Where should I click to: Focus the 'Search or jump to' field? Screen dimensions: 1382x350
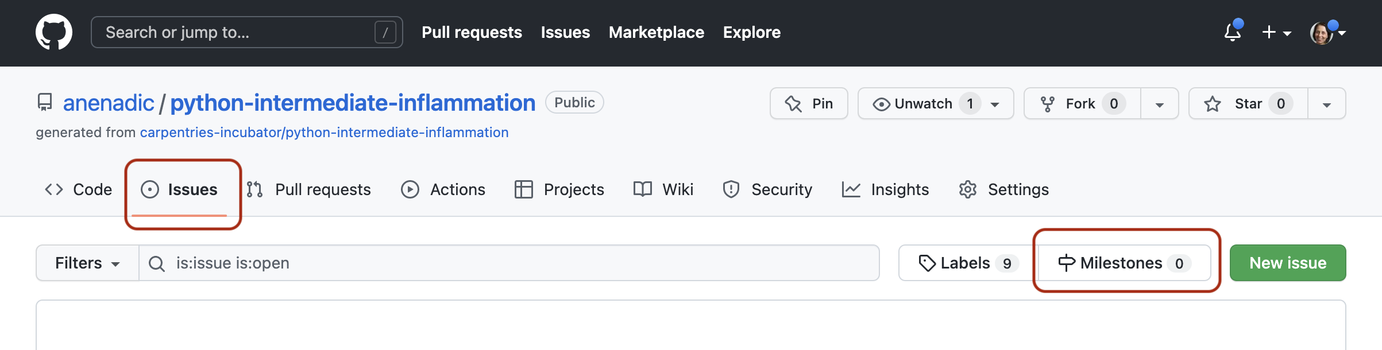tap(247, 32)
